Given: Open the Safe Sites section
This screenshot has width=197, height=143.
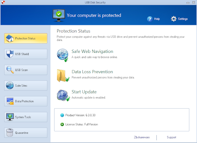Looking at the screenshot, I should click(26, 85).
